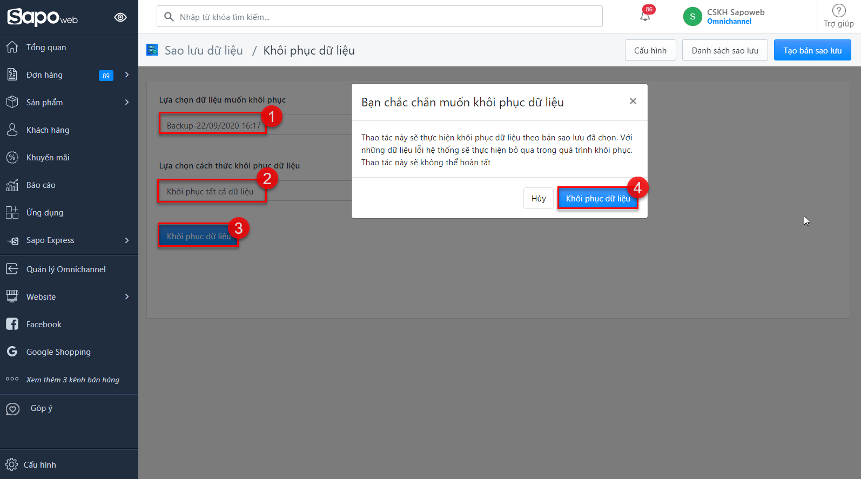Confirm with Khôi phục dữ liệu in dialog
Viewport: 861px width, 479px height.
point(597,199)
